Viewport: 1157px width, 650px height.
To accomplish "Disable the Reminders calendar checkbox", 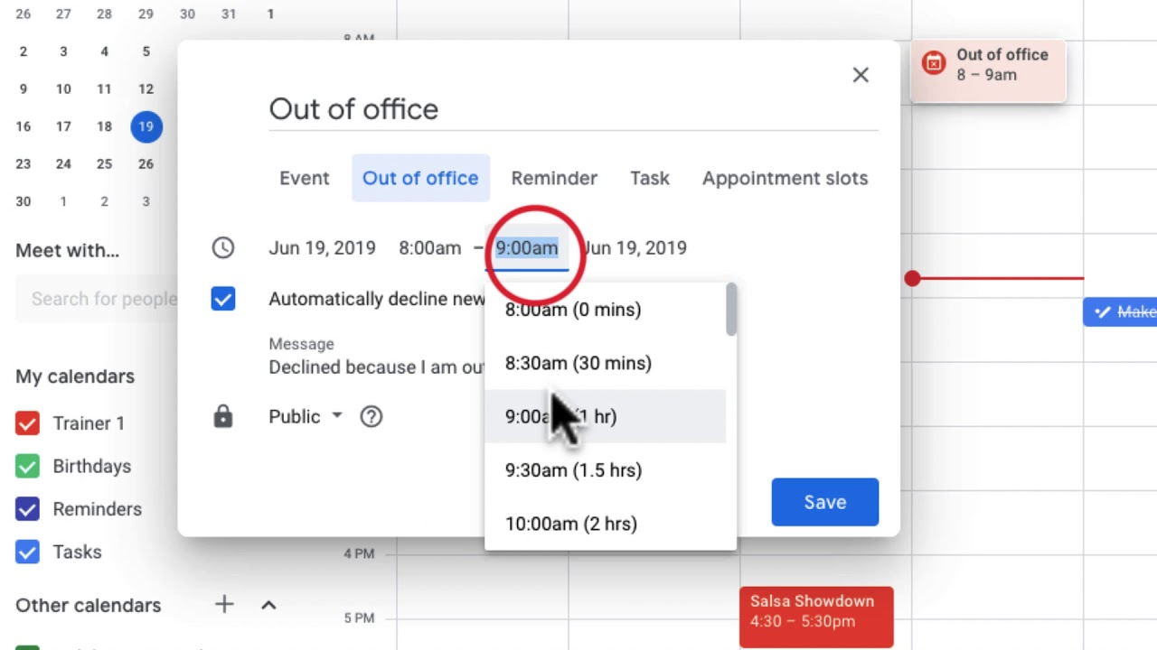I will 27,509.
